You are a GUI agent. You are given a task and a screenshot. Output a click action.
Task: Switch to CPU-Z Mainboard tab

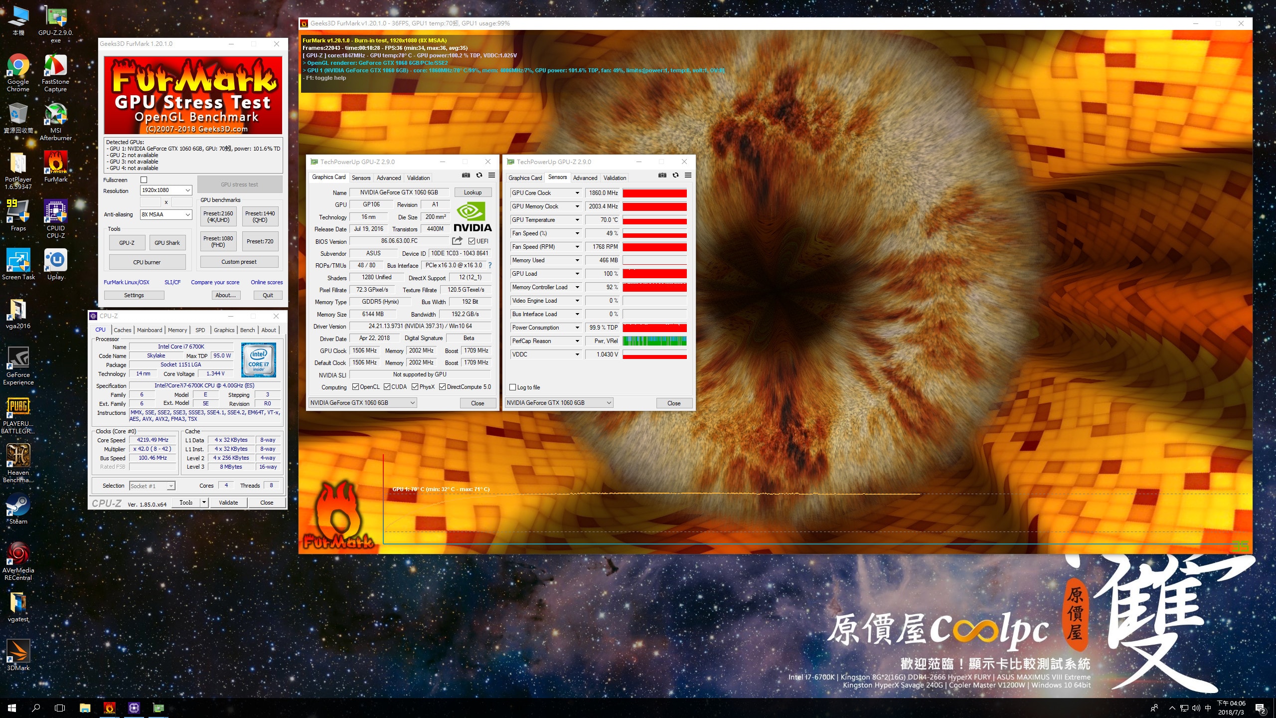[150, 330]
